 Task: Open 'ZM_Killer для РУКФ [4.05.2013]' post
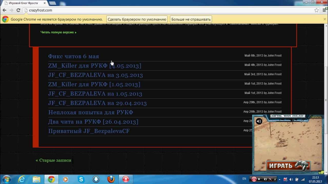click(x=95, y=66)
